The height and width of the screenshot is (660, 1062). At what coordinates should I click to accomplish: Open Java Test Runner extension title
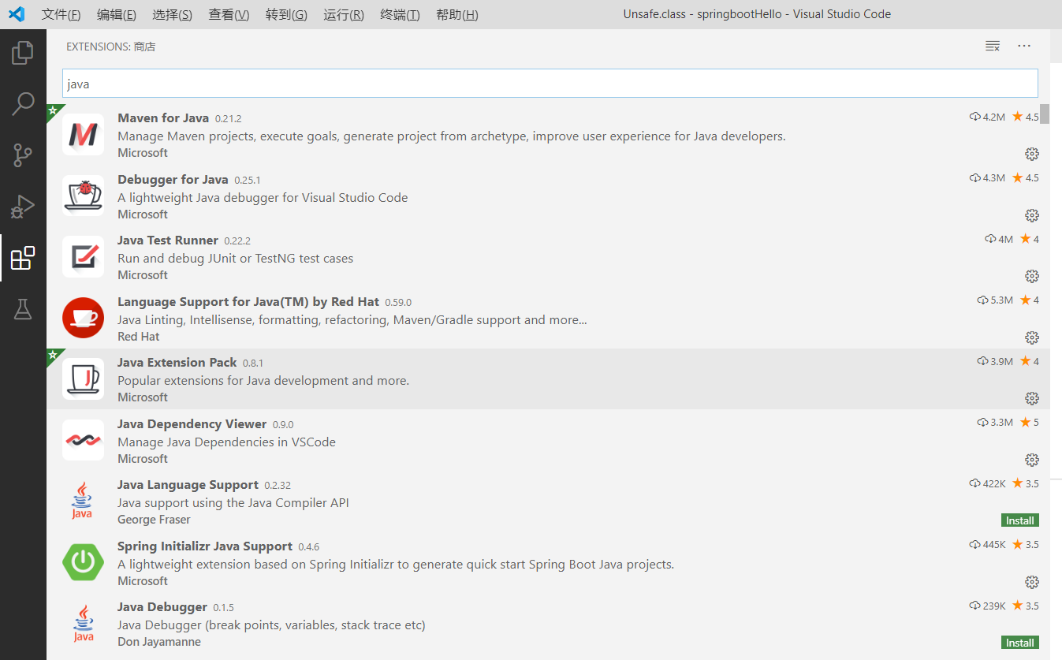[x=168, y=241]
